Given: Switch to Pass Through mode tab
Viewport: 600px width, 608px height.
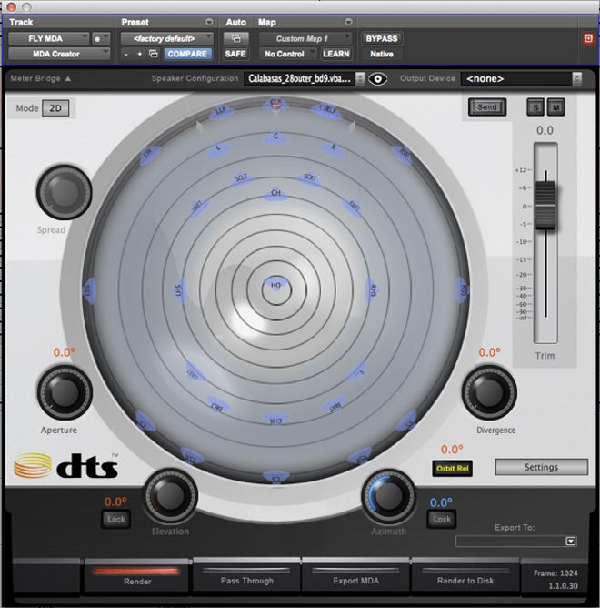Looking at the screenshot, I should (x=246, y=580).
